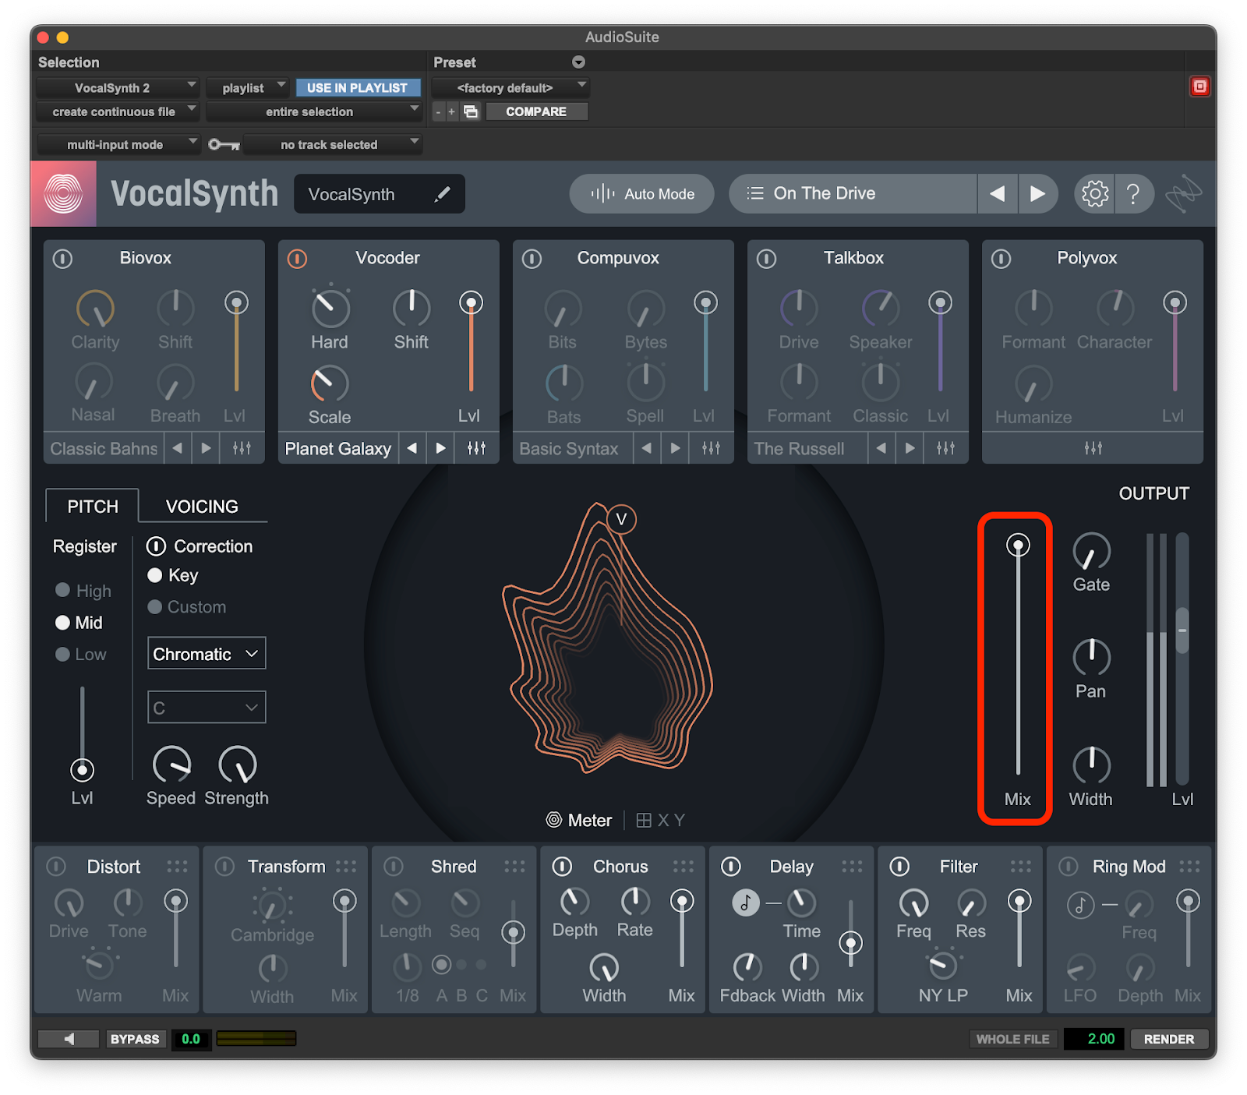The height and width of the screenshot is (1095, 1247).
Task: Enable the Distort effect power button
Action: click(x=56, y=867)
